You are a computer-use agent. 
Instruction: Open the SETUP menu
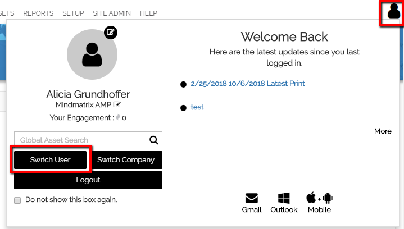[x=73, y=13]
